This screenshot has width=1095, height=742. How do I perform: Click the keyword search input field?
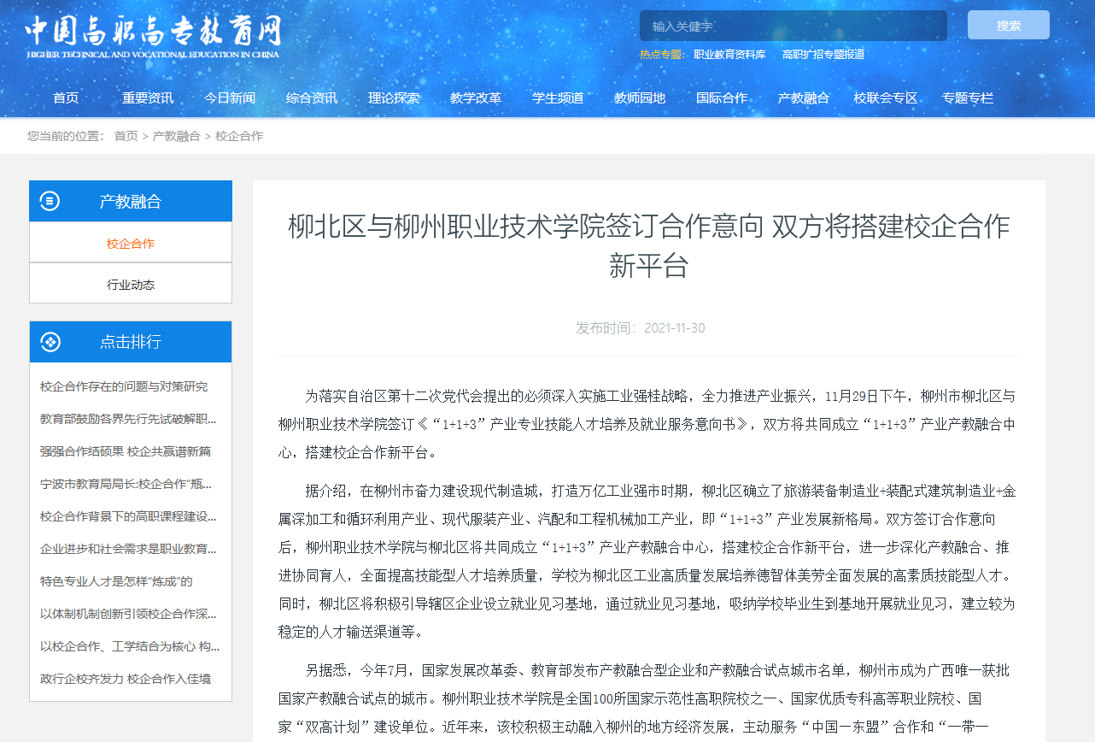[x=793, y=26]
